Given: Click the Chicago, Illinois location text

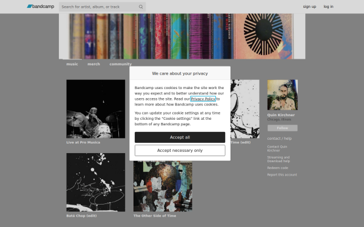Looking at the screenshot, I should tap(279, 120).
